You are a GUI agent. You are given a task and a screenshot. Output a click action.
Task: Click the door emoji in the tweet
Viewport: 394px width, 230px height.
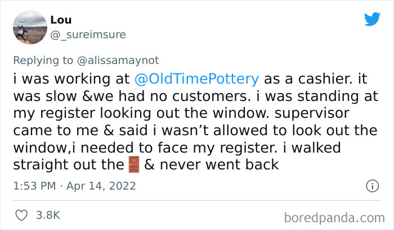coord(132,165)
